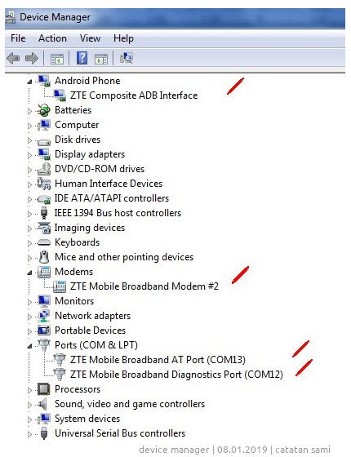Expand the Disk drives category arrow
The width and height of the screenshot is (351, 457).
coord(29,140)
